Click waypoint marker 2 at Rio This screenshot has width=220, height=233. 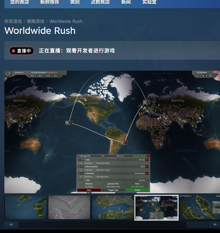(x=122, y=142)
